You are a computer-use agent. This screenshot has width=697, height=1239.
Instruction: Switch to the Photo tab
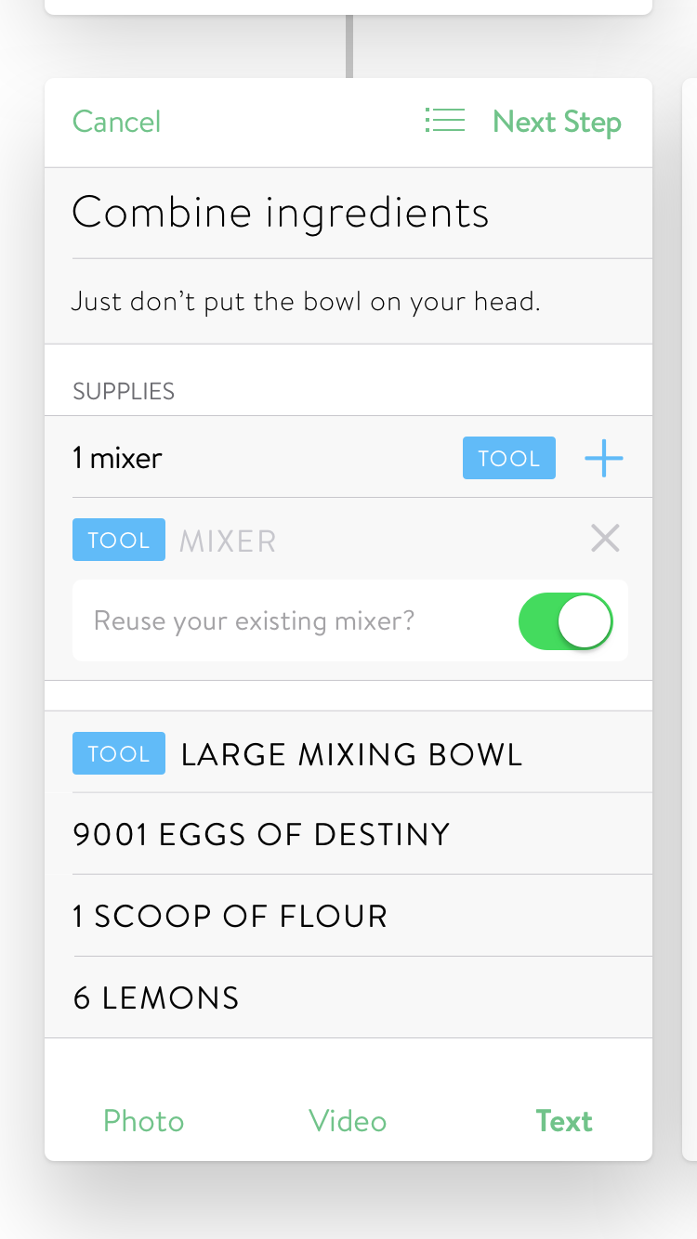(144, 1121)
